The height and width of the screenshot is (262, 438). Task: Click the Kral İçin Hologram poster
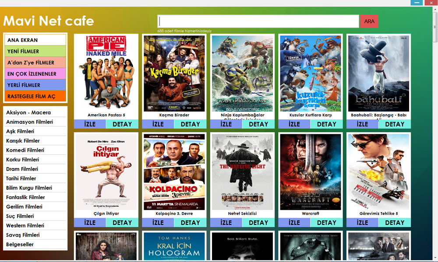[x=174, y=246]
